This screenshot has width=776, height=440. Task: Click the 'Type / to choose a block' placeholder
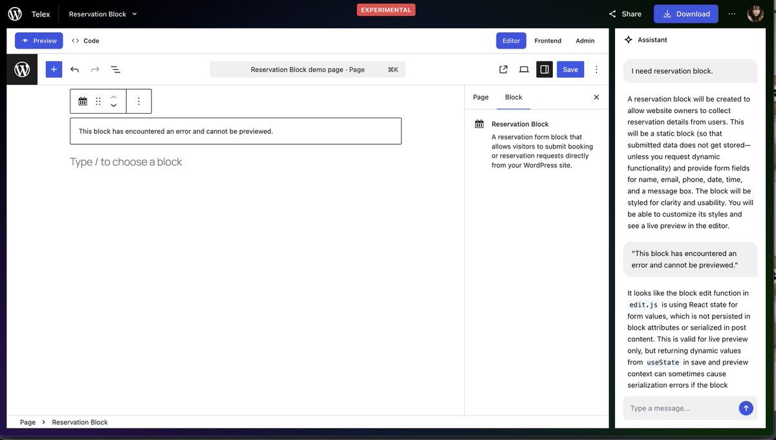click(126, 162)
